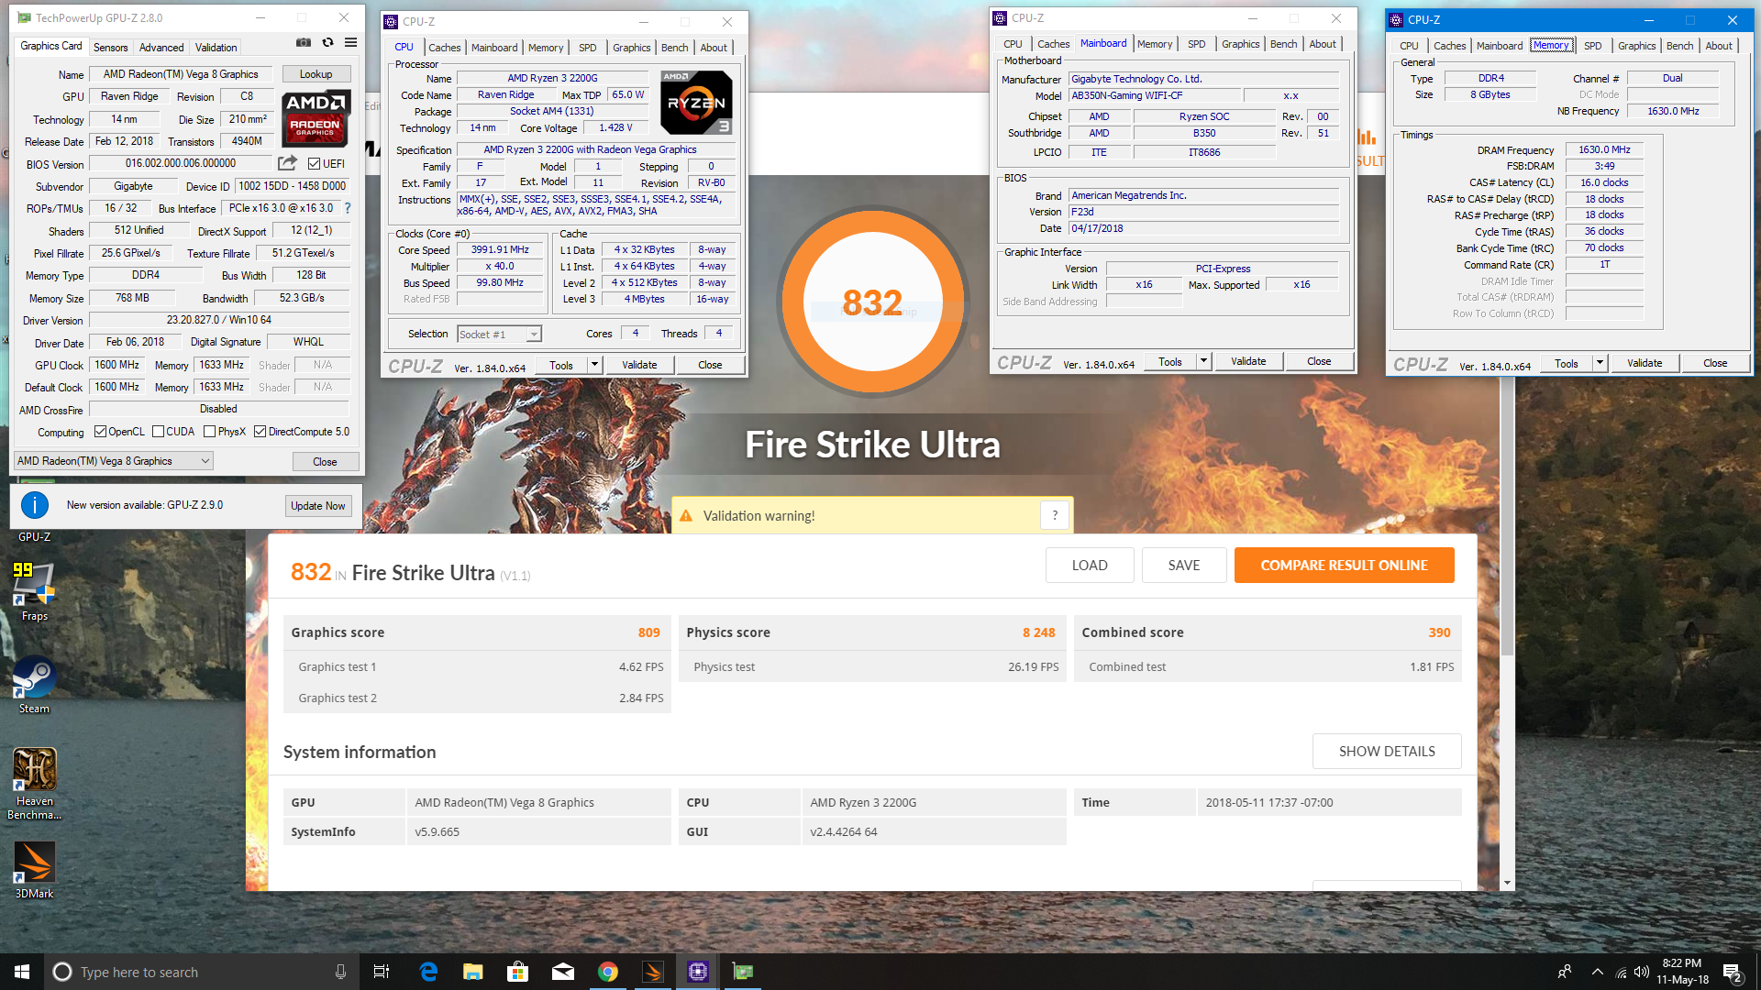Viewport: 1761px width, 990px height.
Task: Open the GPU selection dropdown in GPU-Z
Action: pyautogui.click(x=114, y=461)
